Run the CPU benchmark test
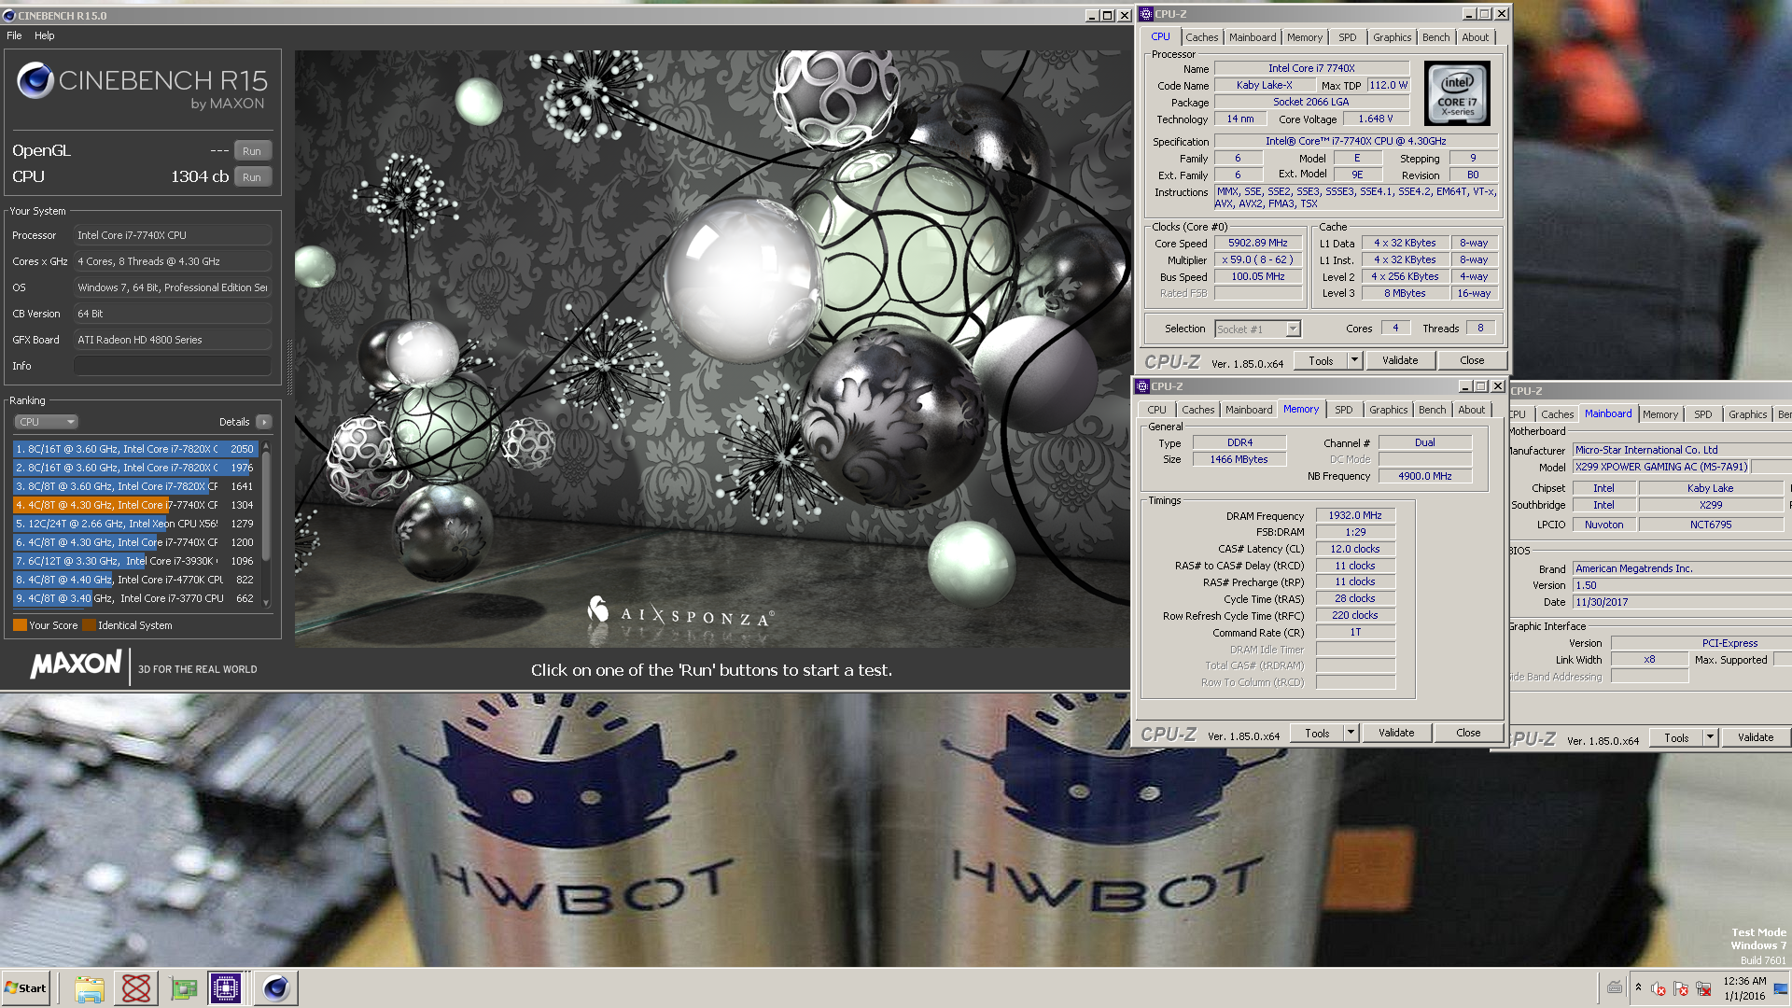The image size is (1792, 1008). pyautogui.click(x=252, y=177)
